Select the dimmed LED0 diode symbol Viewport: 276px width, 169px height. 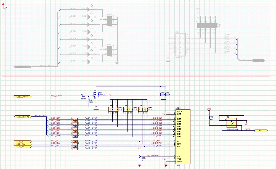pos(89,9)
